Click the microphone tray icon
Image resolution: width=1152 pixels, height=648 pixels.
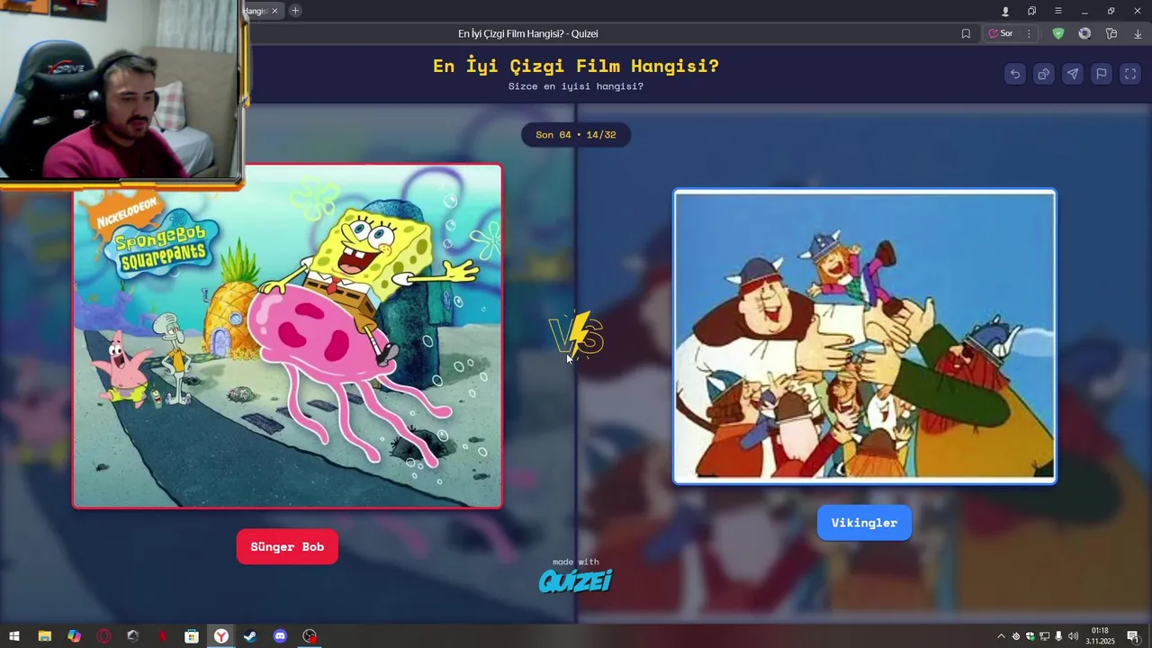(1058, 636)
